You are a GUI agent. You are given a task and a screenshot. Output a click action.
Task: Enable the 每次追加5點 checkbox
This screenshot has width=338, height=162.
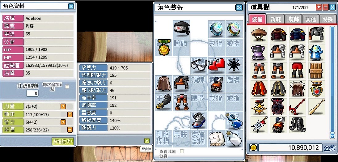coord(67,87)
